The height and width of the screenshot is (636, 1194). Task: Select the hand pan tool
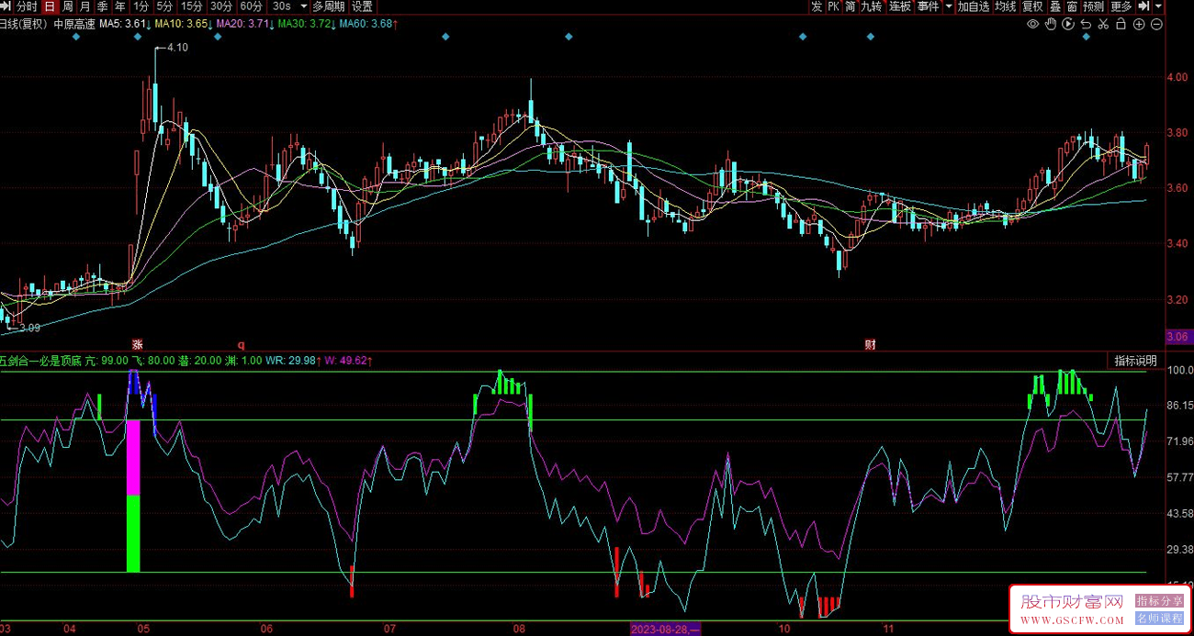(1051, 24)
